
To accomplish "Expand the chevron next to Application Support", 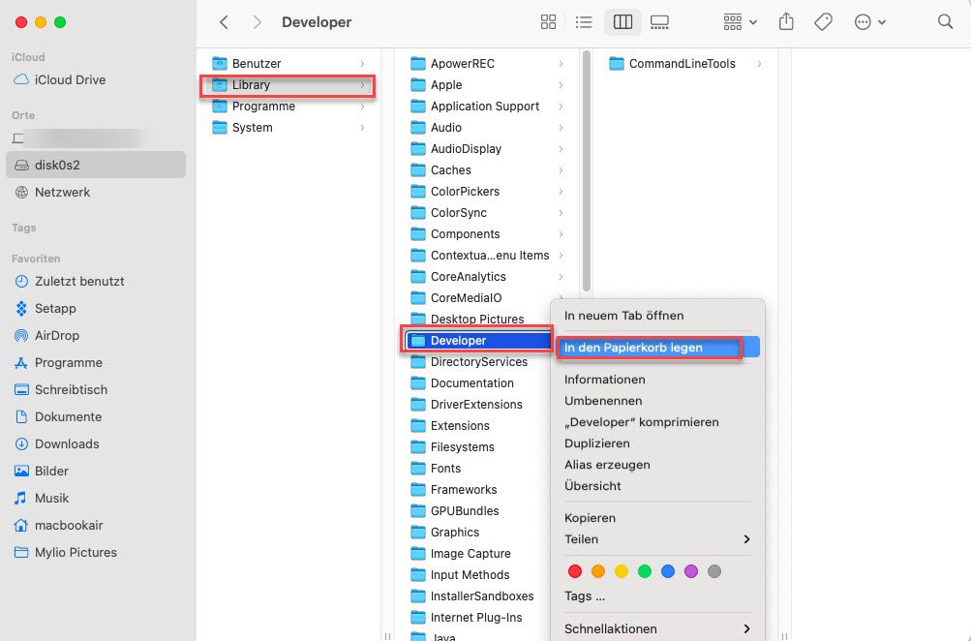I will [561, 107].
